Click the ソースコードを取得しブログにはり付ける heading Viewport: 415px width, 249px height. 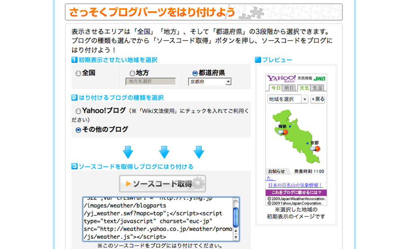click(x=136, y=167)
